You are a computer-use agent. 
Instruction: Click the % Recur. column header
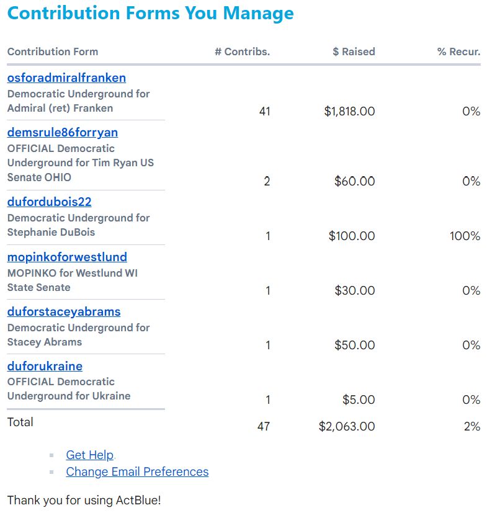point(458,52)
